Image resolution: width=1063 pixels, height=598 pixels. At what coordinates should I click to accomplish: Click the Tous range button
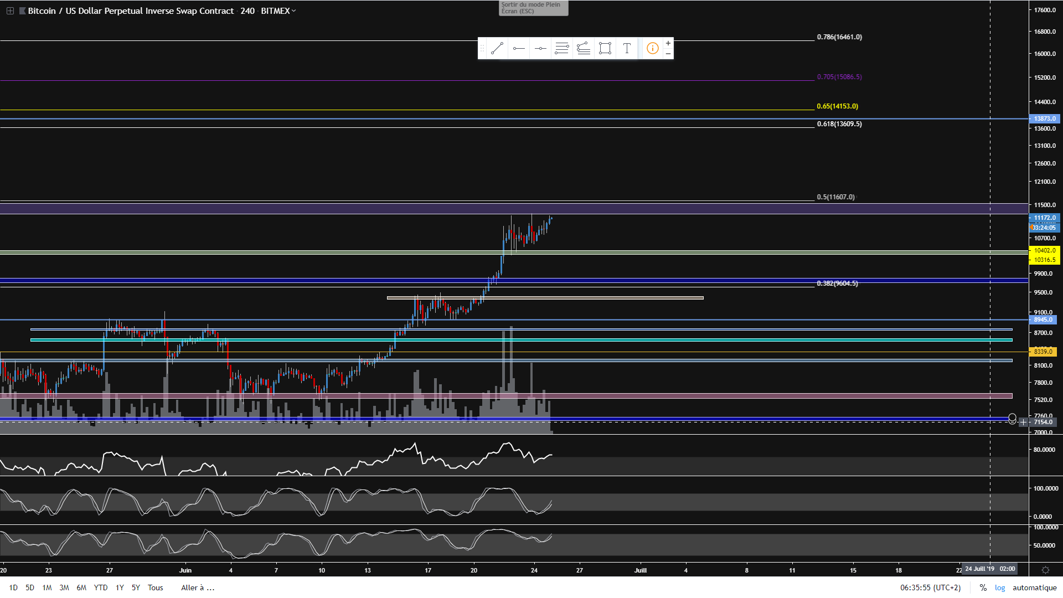(155, 587)
